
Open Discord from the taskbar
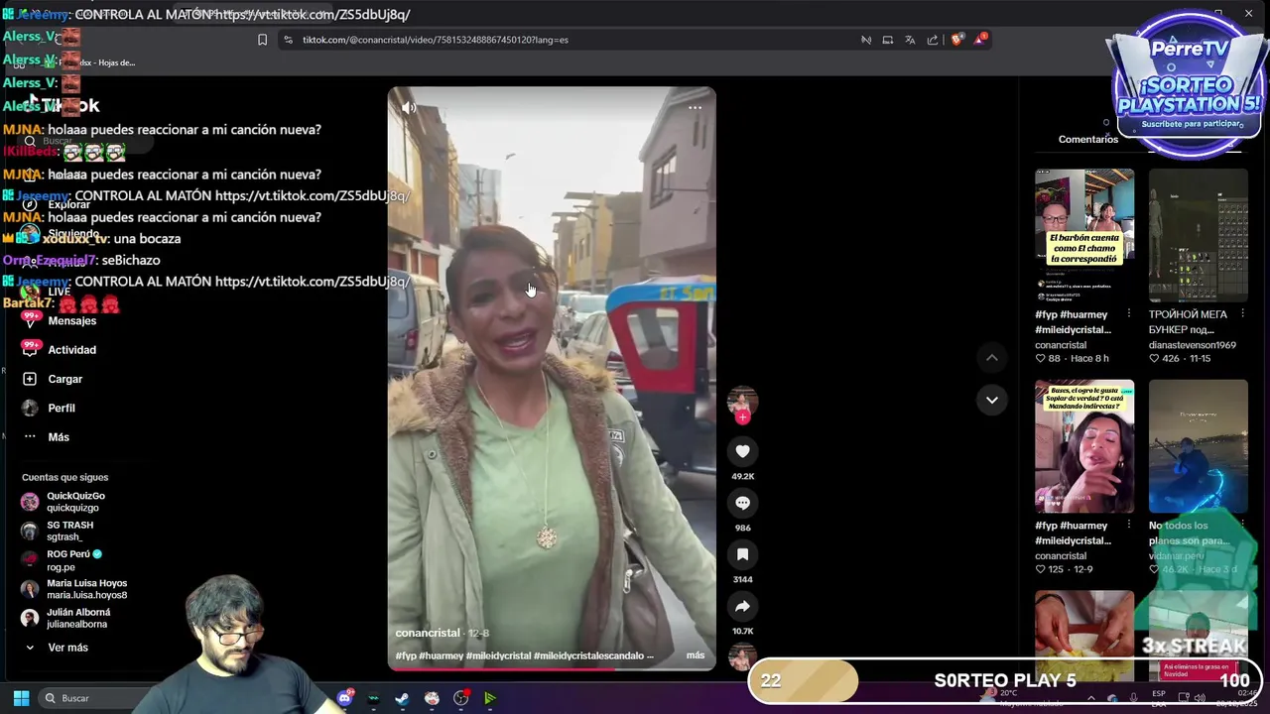[344, 698]
